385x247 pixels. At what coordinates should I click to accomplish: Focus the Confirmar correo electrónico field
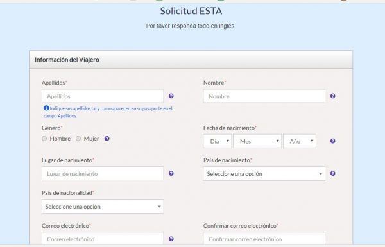tap(264, 239)
